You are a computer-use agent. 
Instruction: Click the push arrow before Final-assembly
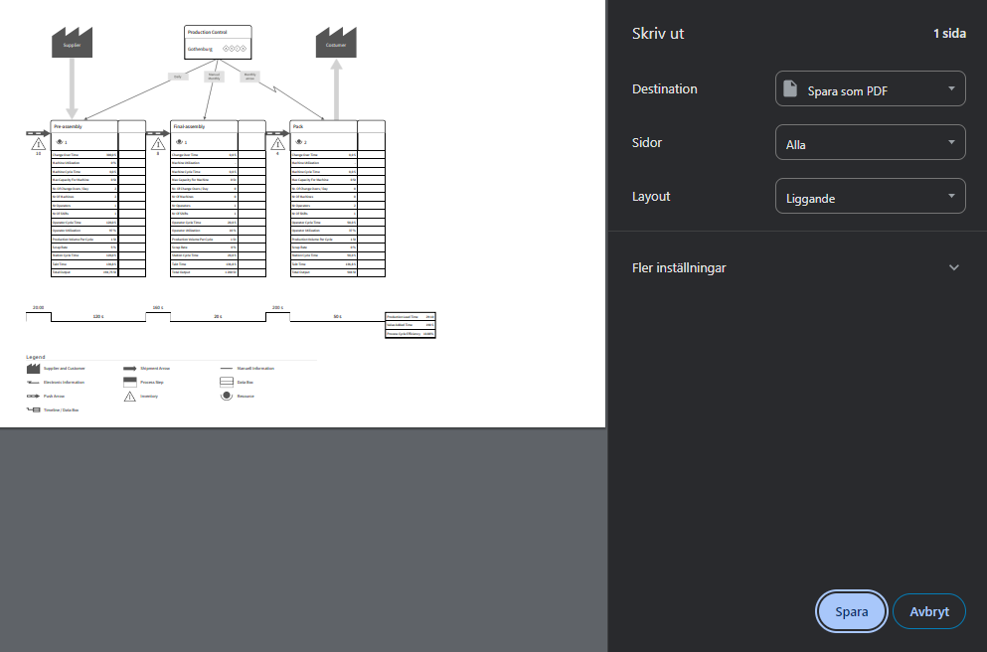(x=158, y=132)
